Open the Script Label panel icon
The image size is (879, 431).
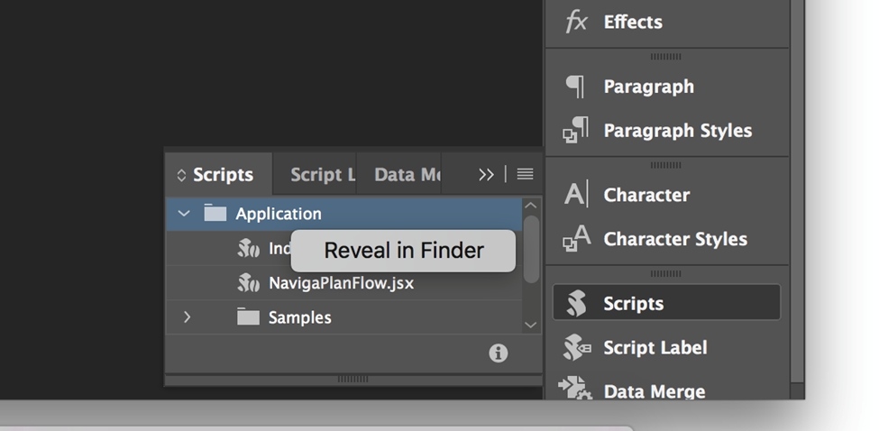tap(575, 348)
